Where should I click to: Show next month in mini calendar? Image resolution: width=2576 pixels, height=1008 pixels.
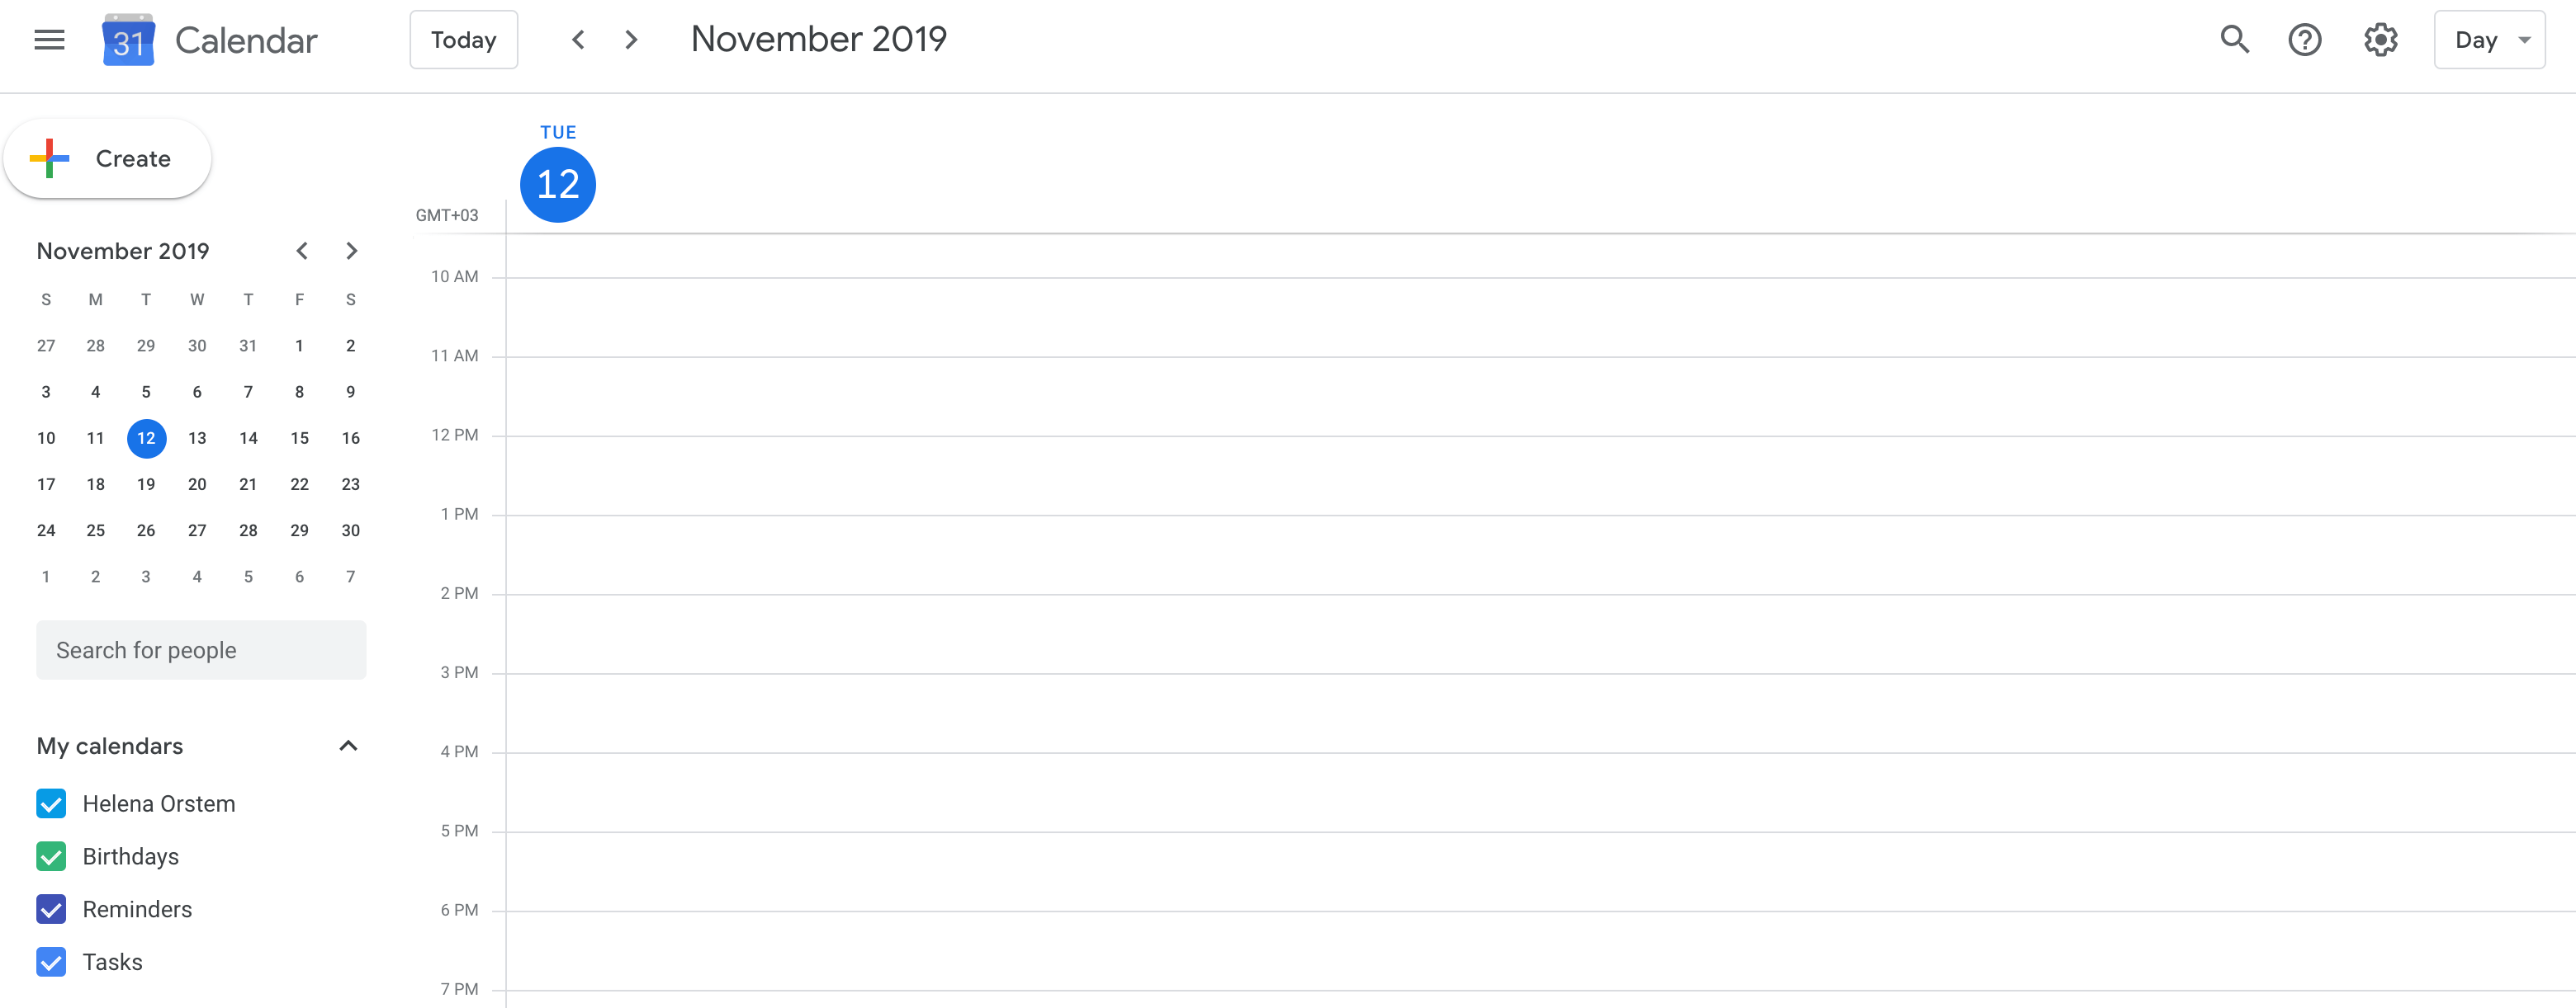351,251
